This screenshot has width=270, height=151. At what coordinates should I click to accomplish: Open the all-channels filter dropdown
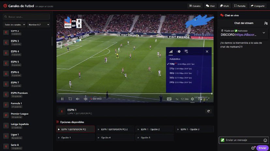click(14, 25)
